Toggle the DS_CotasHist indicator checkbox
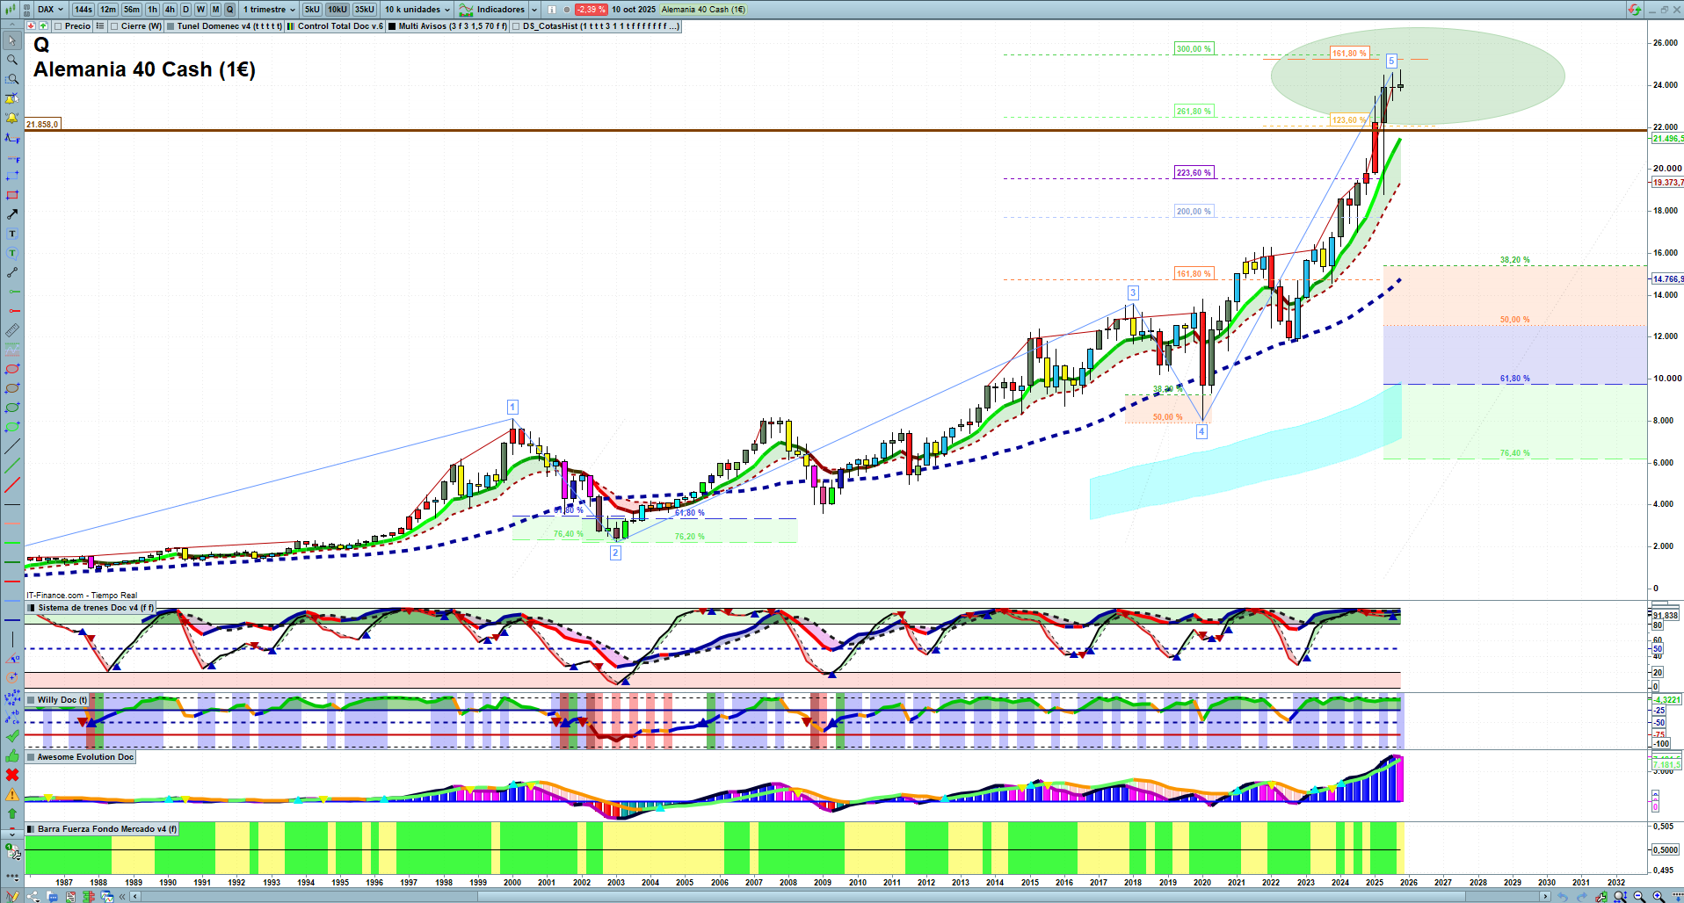This screenshot has height=903, width=1684. pyautogui.click(x=517, y=26)
